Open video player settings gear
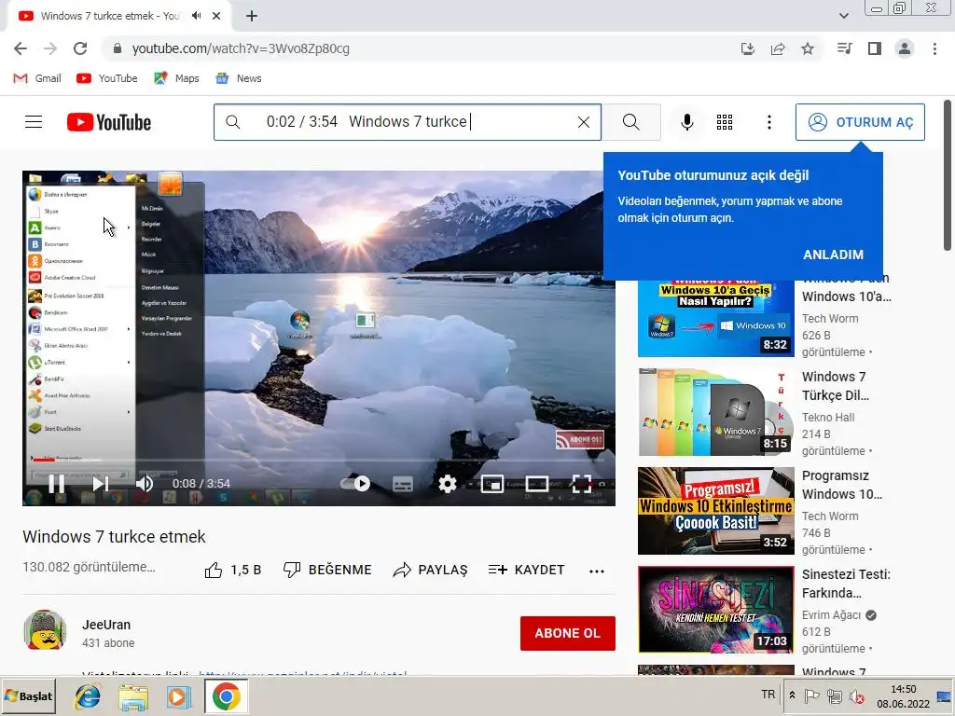This screenshot has height=716, width=955. coord(448,484)
